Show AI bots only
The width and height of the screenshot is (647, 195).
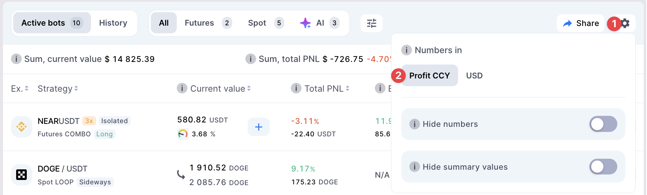(319, 23)
